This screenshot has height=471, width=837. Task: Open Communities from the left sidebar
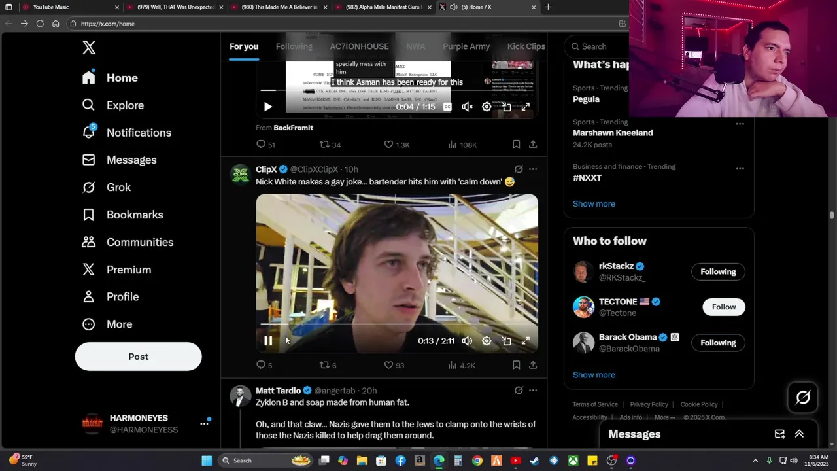pyautogui.click(x=128, y=242)
